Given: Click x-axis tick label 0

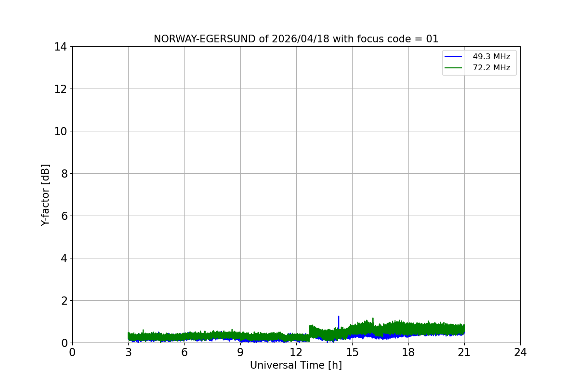Looking at the screenshot, I should tap(72, 352).
